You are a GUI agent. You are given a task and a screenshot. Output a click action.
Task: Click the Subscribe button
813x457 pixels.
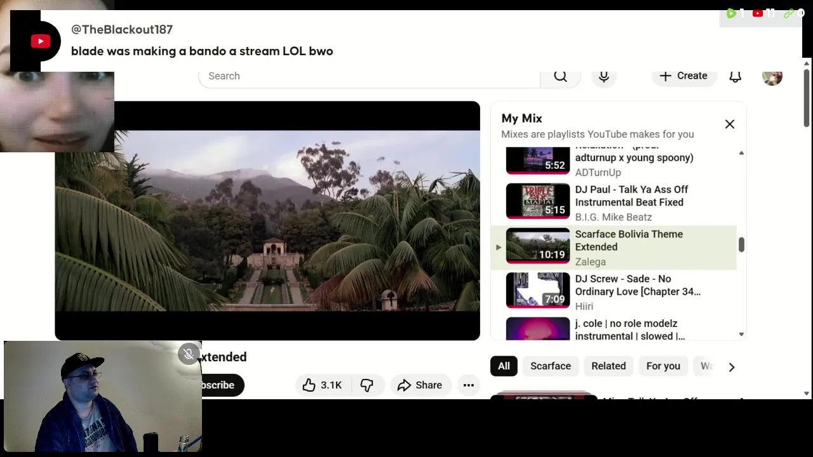(x=221, y=385)
